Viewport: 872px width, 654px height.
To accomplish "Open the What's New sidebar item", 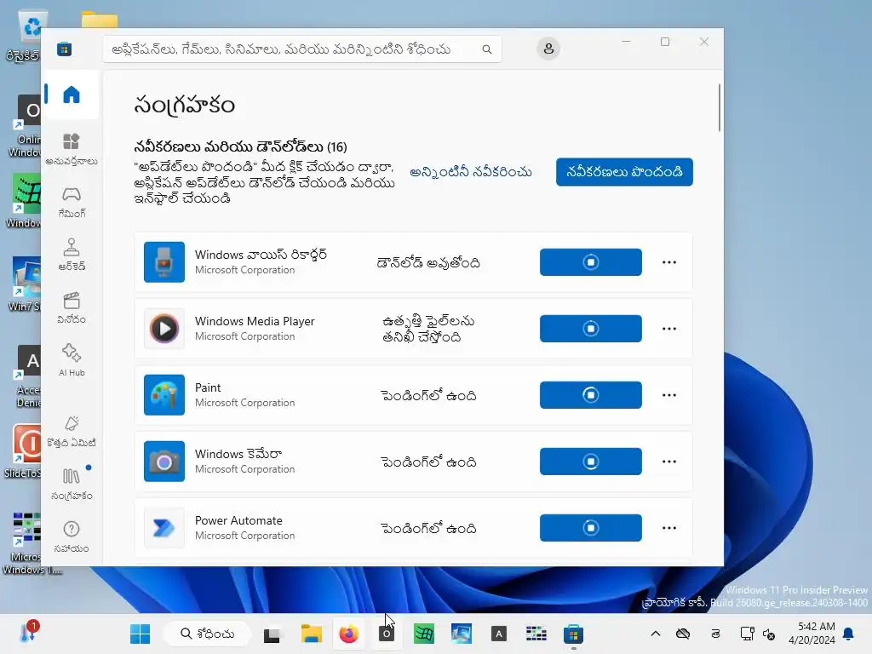I will pos(72,432).
